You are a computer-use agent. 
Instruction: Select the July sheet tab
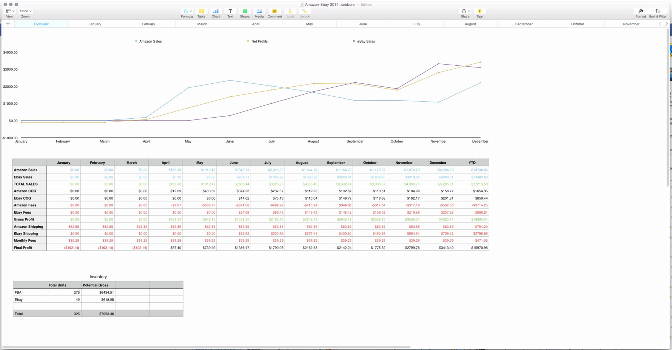(x=417, y=24)
